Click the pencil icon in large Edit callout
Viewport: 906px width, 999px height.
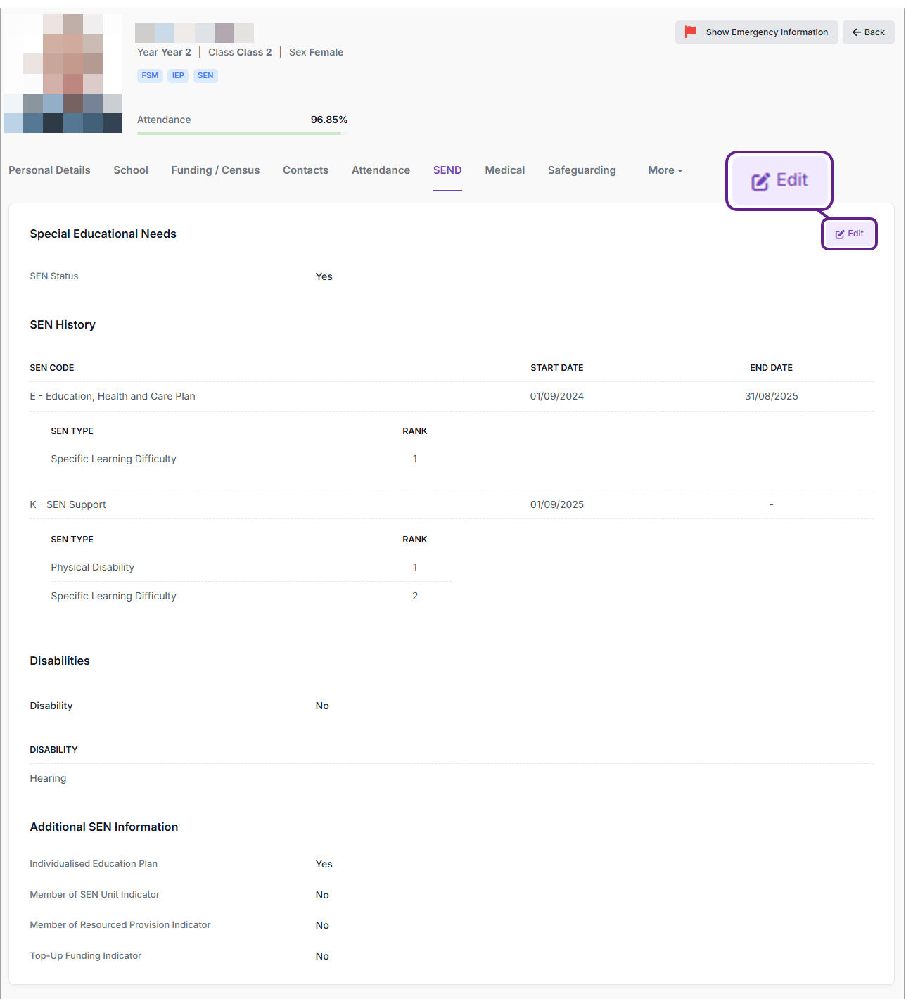760,182
